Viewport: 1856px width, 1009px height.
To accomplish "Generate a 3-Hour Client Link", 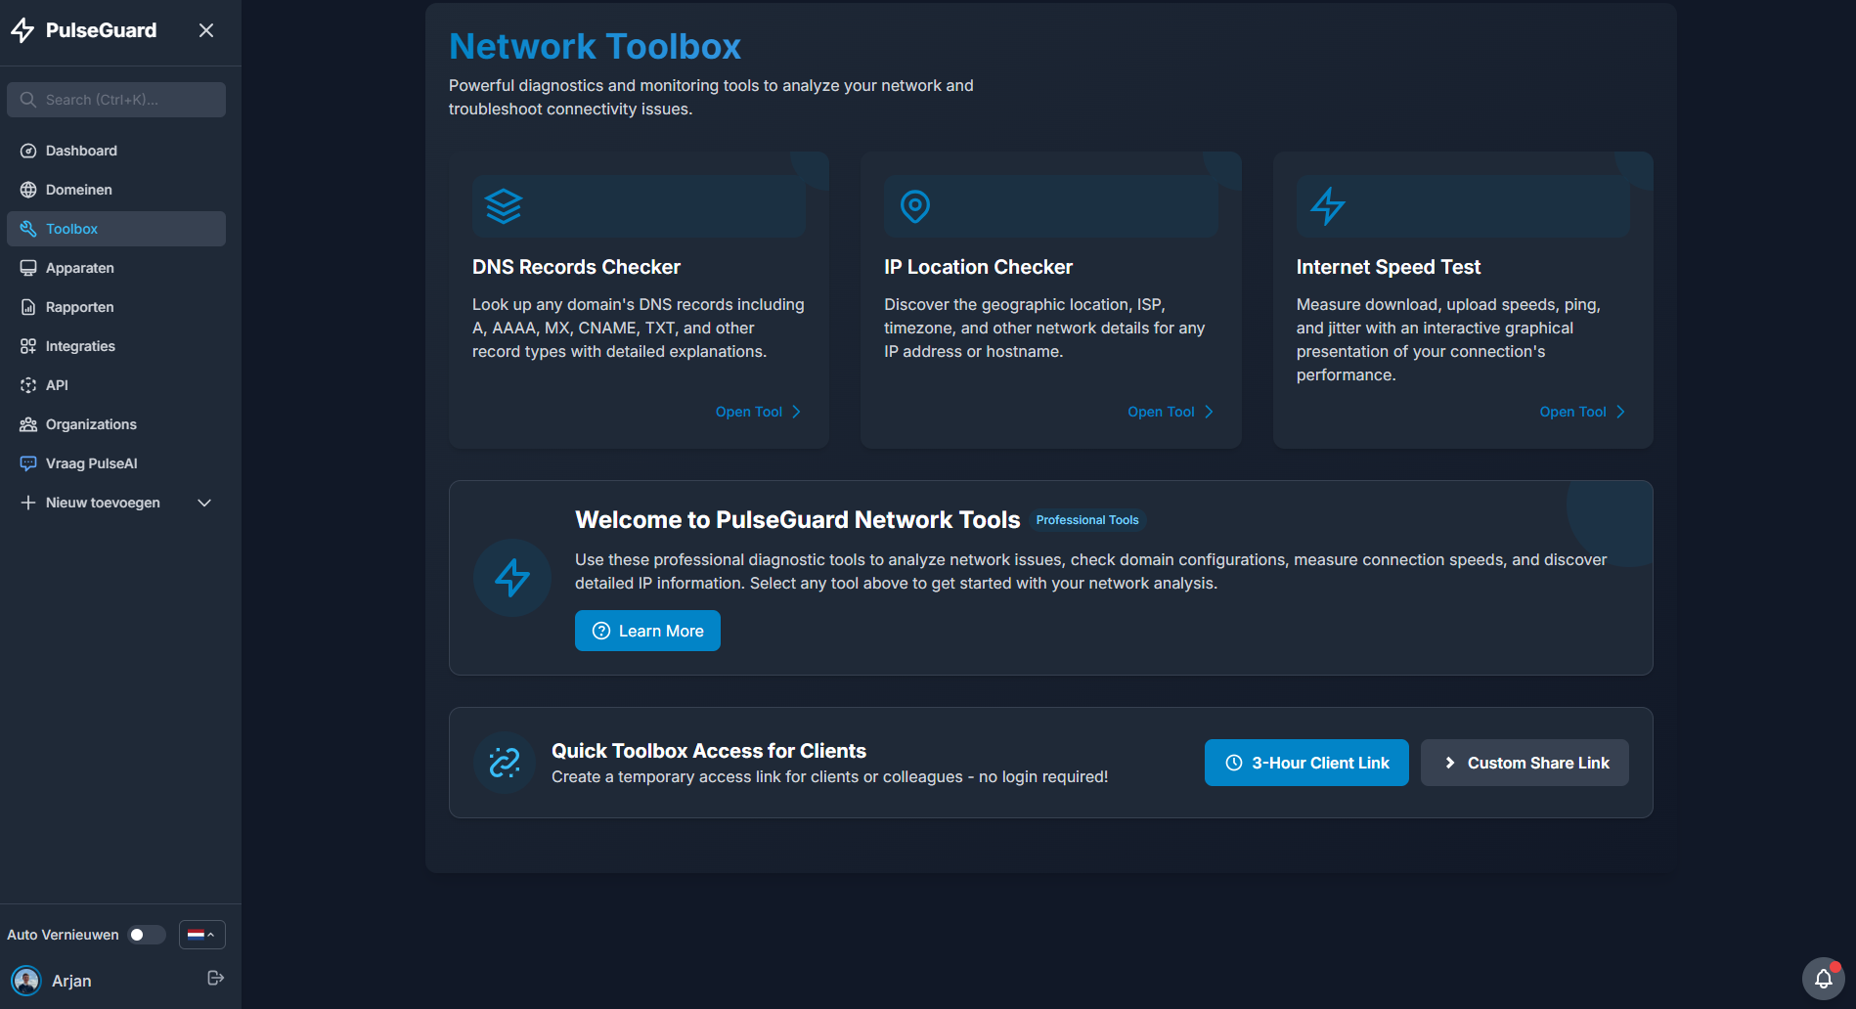I will pyautogui.click(x=1306, y=763).
